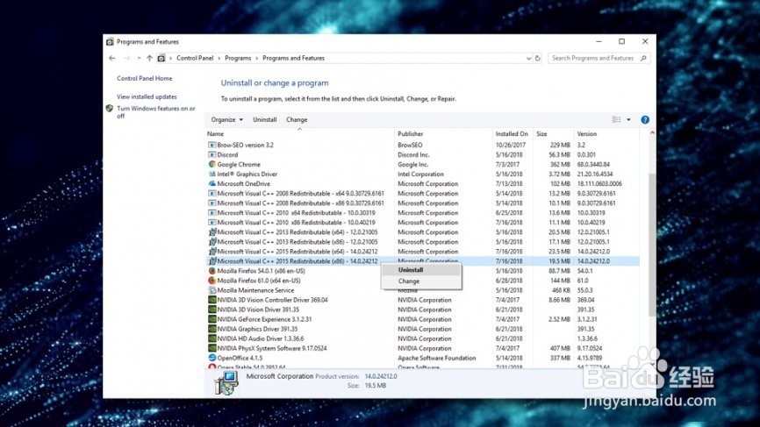Click Change in the toolbar
Image resolution: width=760 pixels, height=427 pixels.
click(x=297, y=119)
